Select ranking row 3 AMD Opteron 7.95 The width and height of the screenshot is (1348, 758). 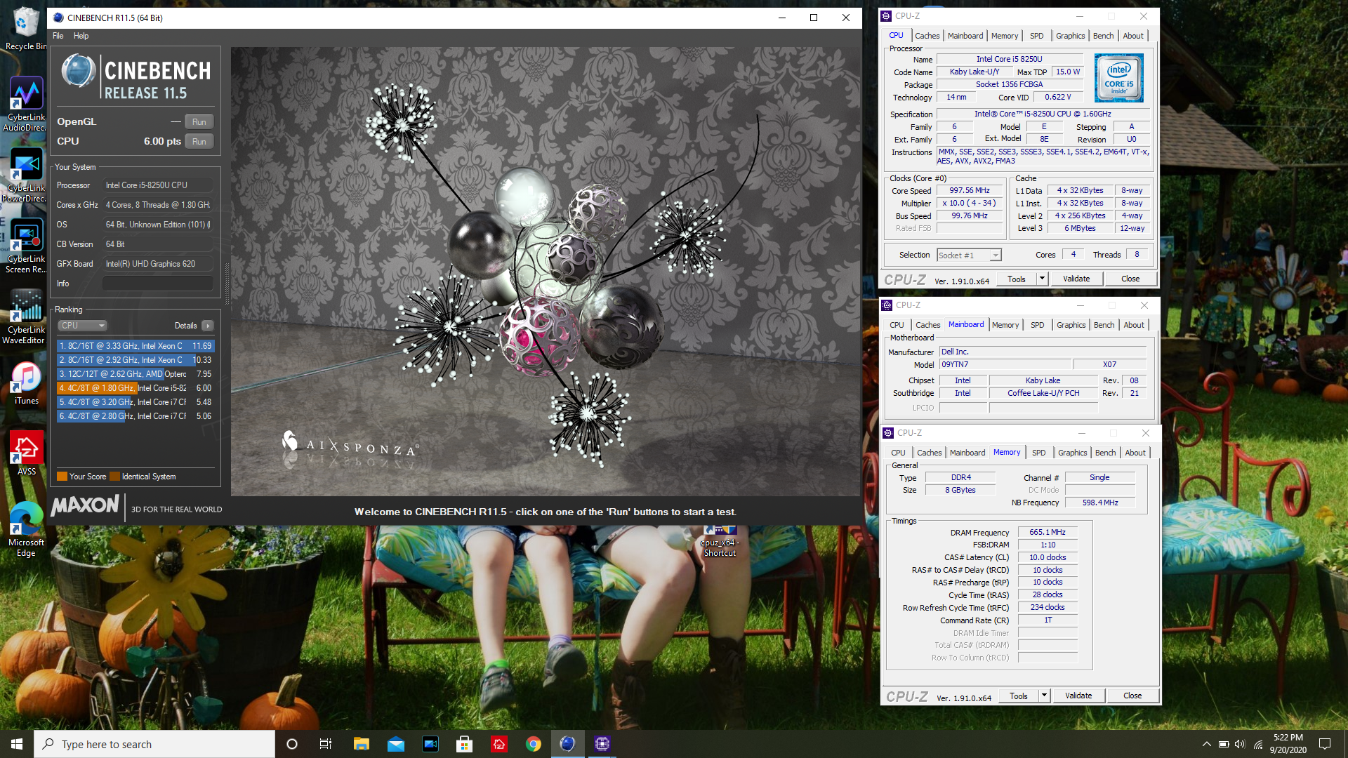(x=136, y=374)
